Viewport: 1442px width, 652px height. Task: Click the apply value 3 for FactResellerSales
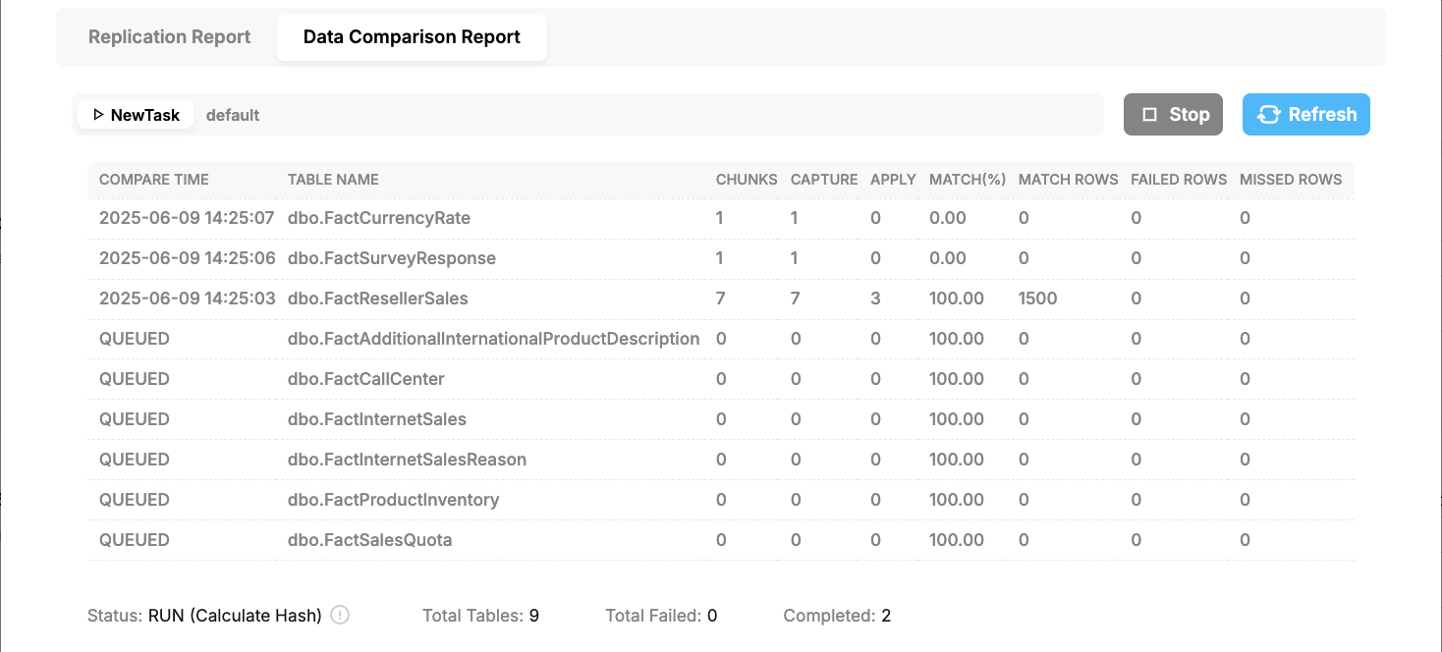pos(875,299)
